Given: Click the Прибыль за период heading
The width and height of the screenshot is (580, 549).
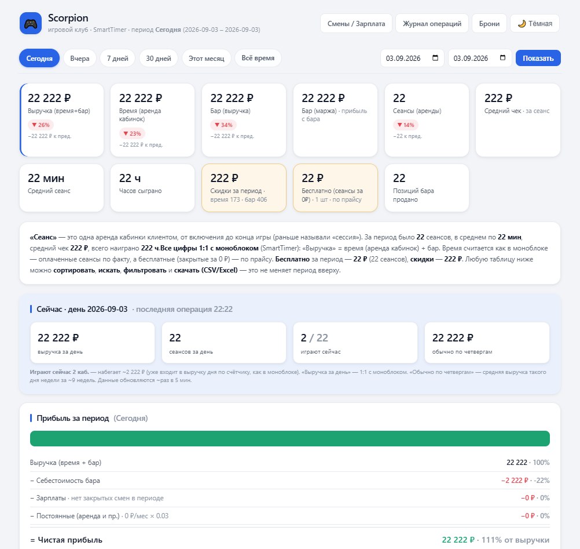Looking at the screenshot, I should click(x=73, y=418).
